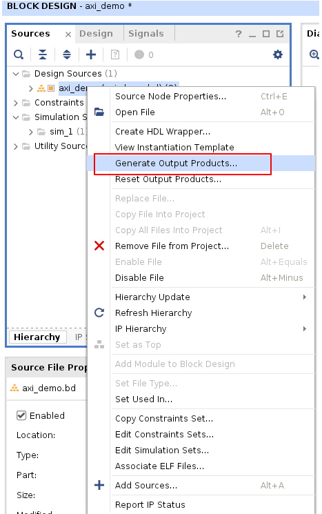Select Set Used In menu entry
This screenshot has height=514, width=322.
tap(201, 399)
